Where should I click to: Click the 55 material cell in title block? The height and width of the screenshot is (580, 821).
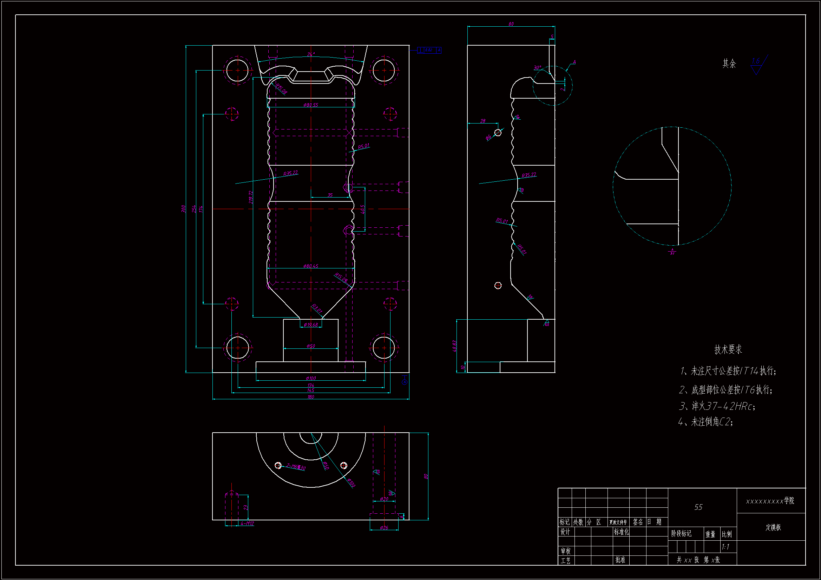698,507
